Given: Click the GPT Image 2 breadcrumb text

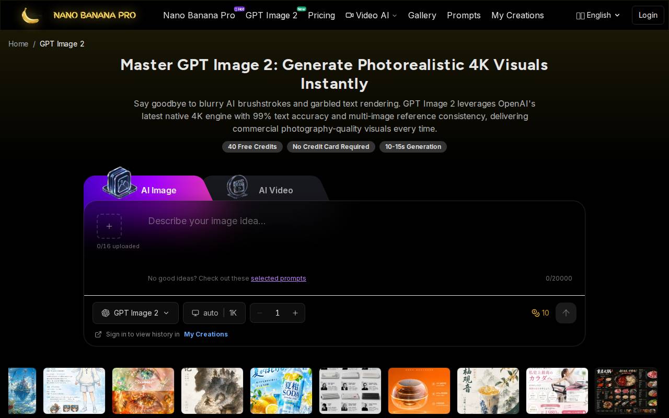Looking at the screenshot, I should (62, 44).
